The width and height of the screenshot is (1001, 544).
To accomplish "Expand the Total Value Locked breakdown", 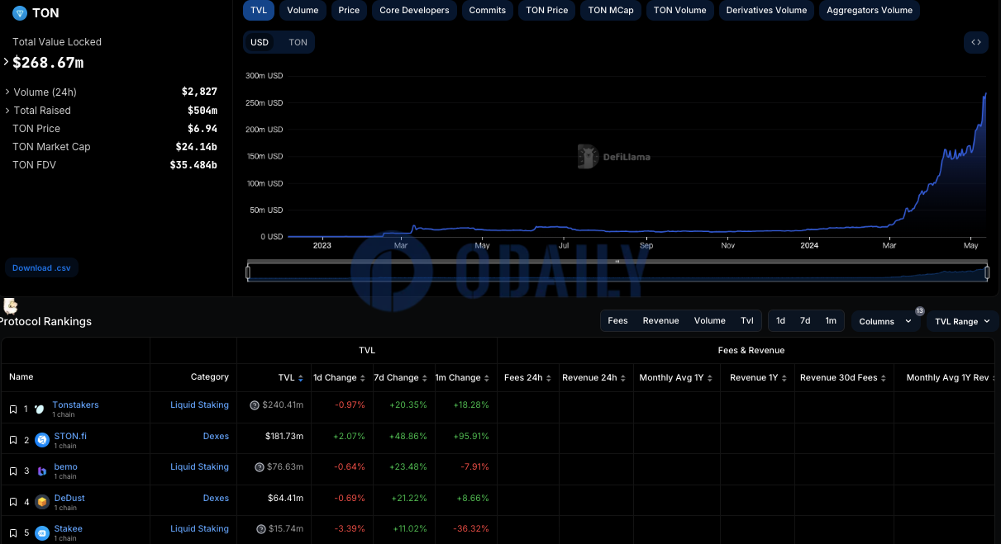I will click(x=7, y=62).
